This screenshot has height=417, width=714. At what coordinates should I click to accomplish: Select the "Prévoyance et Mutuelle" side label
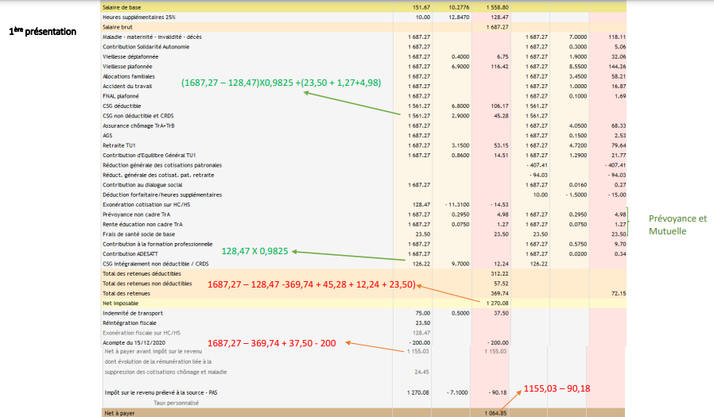[x=677, y=225]
